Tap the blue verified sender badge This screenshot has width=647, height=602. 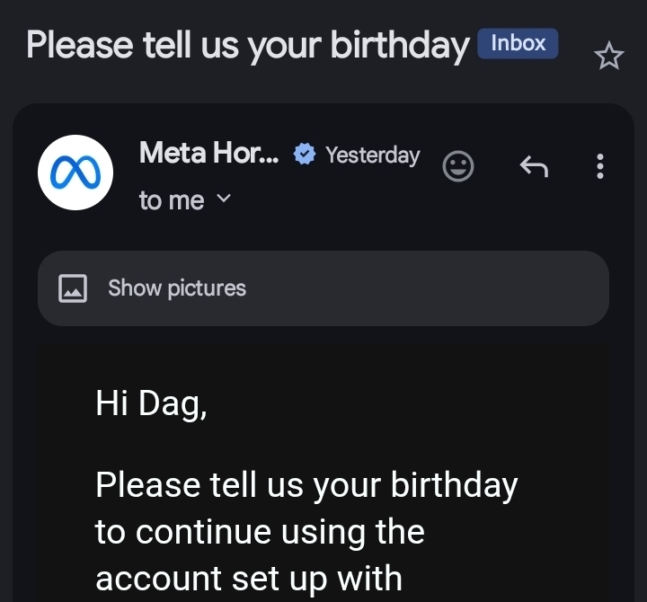(x=306, y=155)
